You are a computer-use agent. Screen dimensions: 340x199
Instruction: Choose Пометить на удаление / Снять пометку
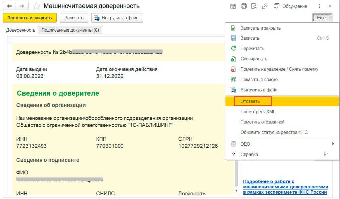point(279,69)
